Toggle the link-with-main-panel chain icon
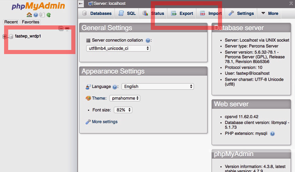This screenshot has height=172, width=295. [x=67, y=28]
